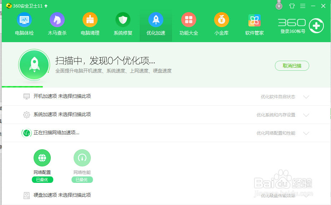Click the 小金库 tab label
331x205 pixels.
(222, 33)
